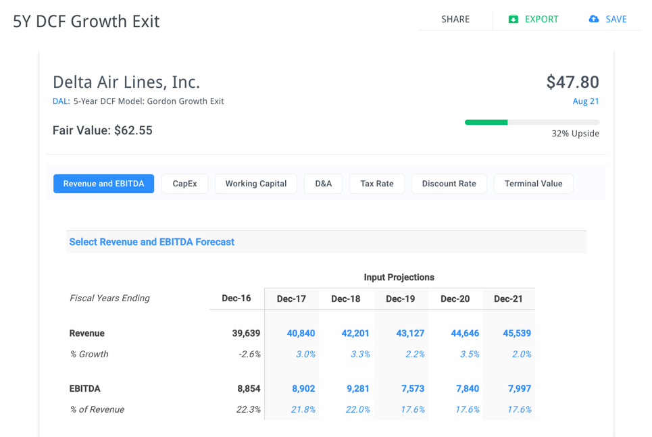
Task: Edit Dec-18 revenue value 42,201
Action: (355, 334)
